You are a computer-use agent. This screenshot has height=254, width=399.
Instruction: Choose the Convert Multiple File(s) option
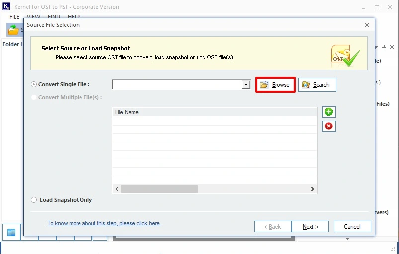tap(34, 97)
